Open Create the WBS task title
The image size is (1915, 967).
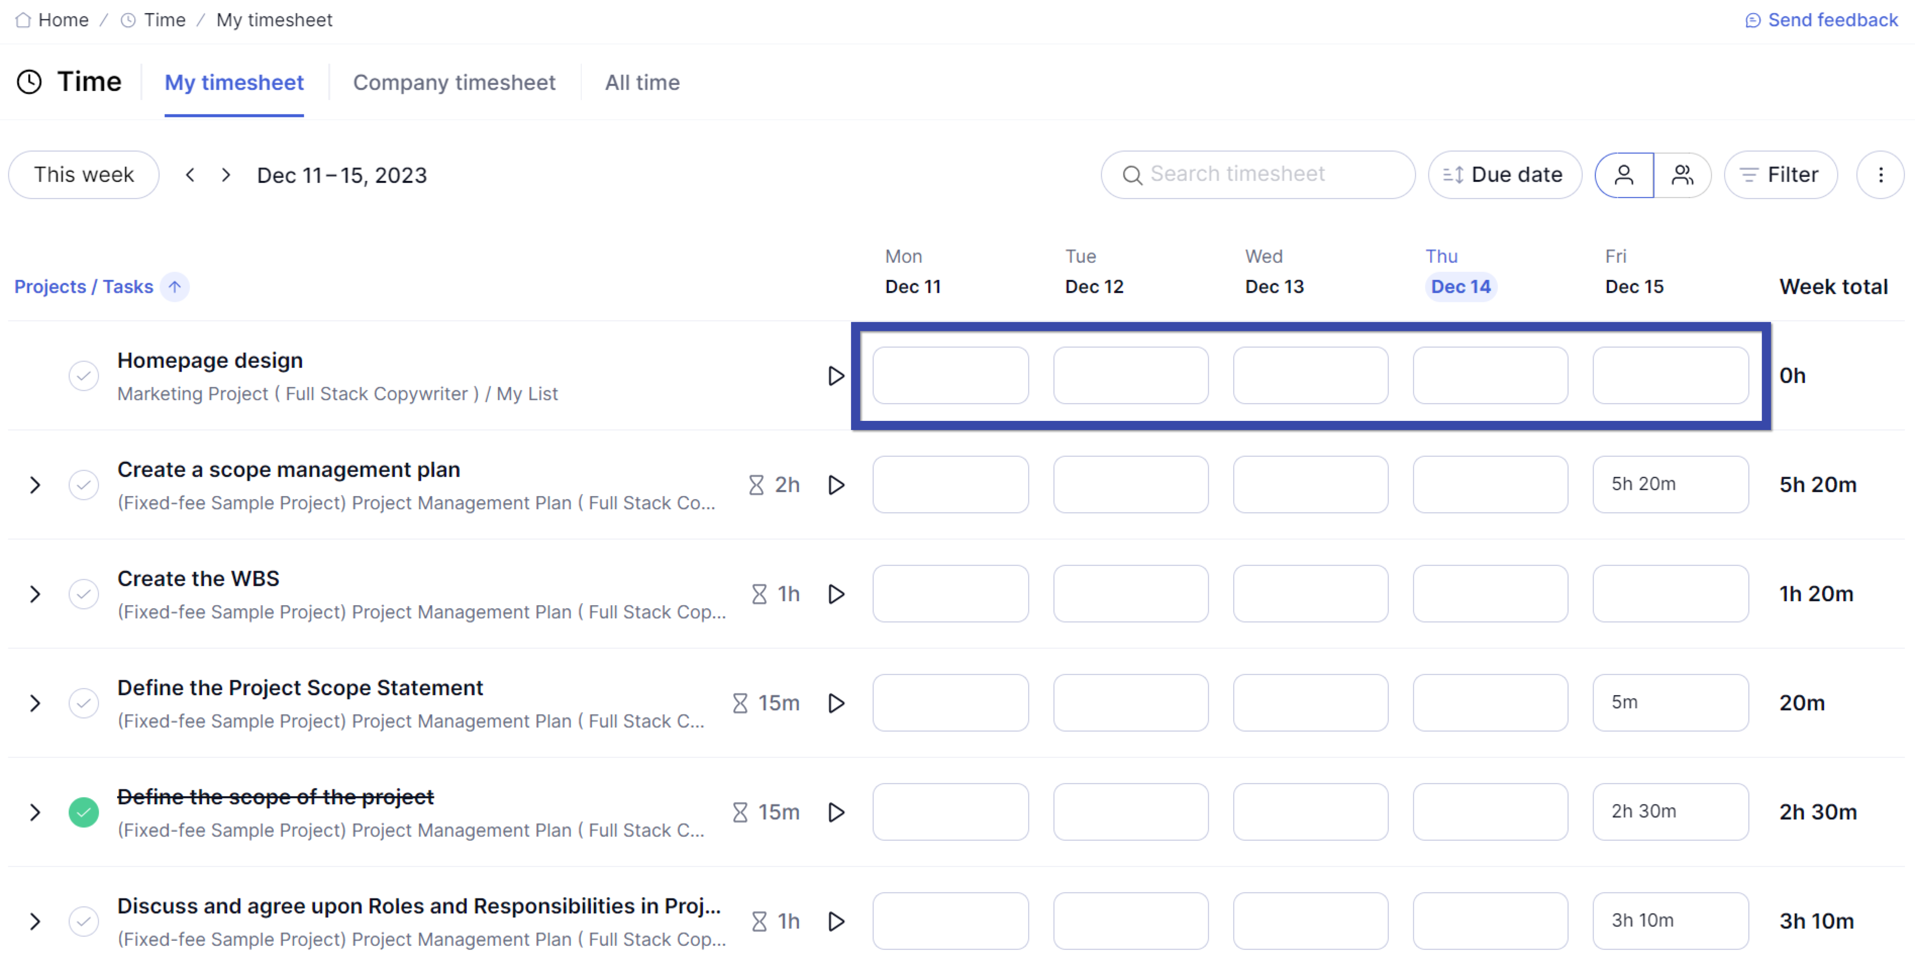(198, 578)
